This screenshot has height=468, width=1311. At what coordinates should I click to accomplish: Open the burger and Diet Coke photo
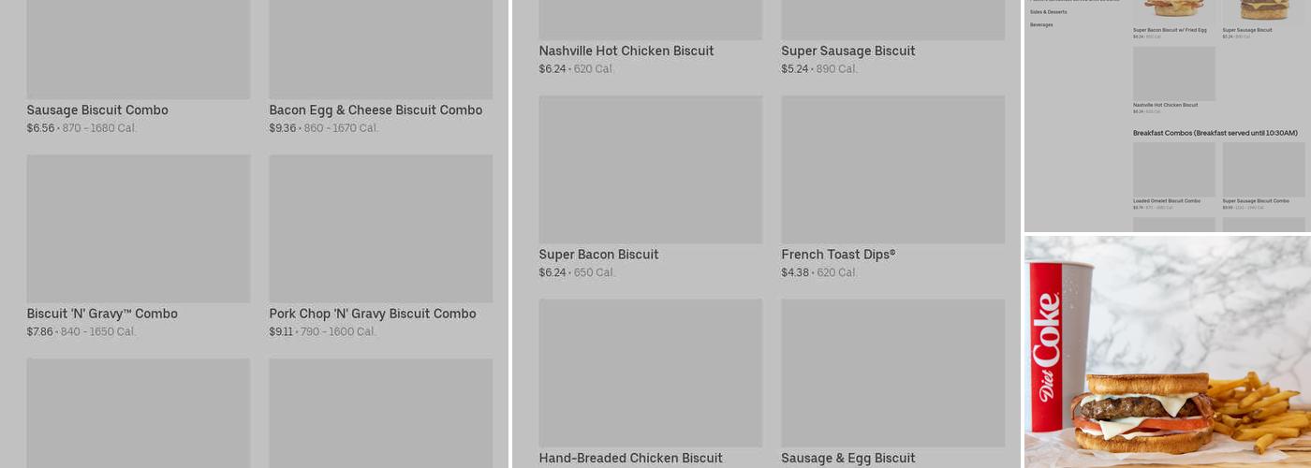coord(1168,351)
